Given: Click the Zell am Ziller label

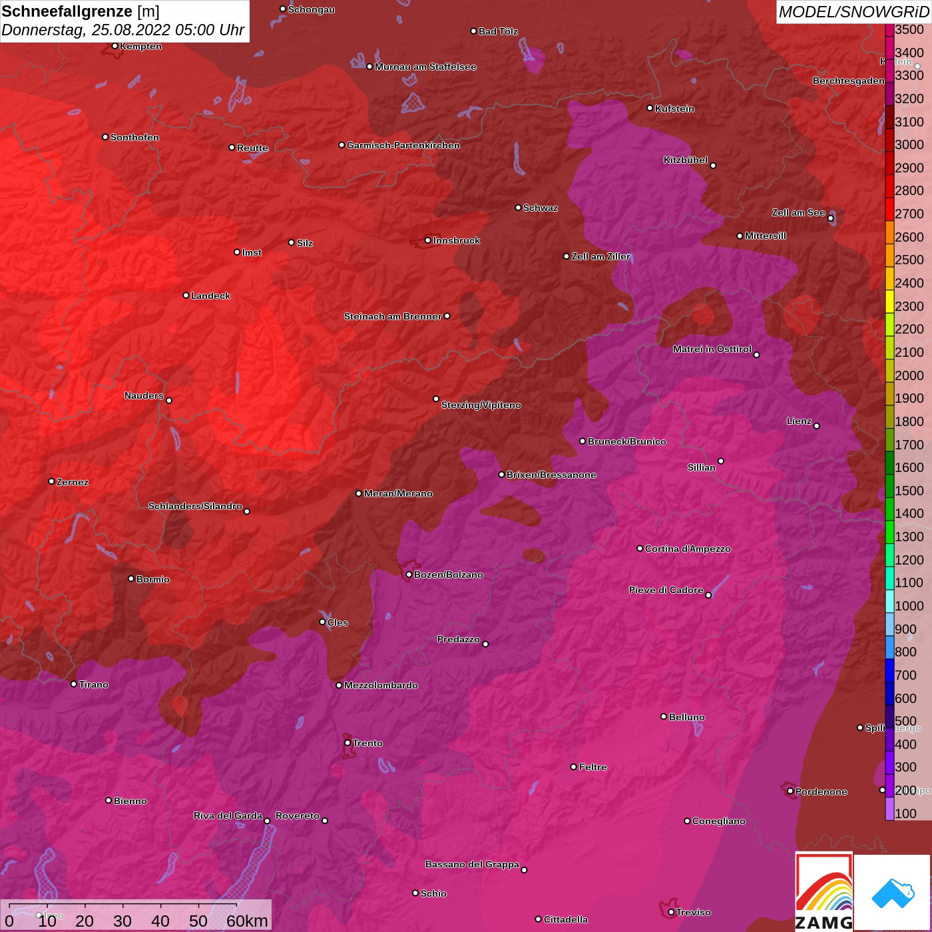Looking at the screenshot, I should pos(600,256).
